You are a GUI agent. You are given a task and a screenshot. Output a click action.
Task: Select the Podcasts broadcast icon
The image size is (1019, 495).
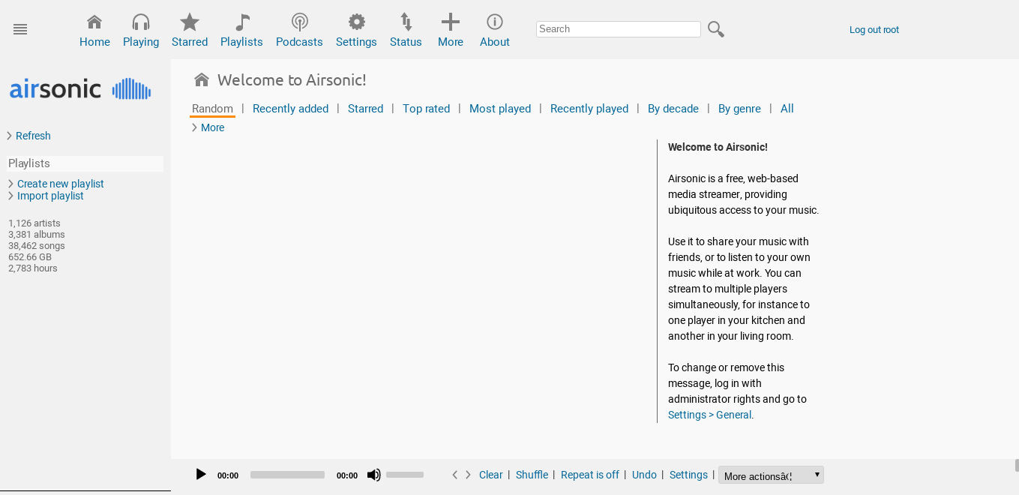coord(299,21)
